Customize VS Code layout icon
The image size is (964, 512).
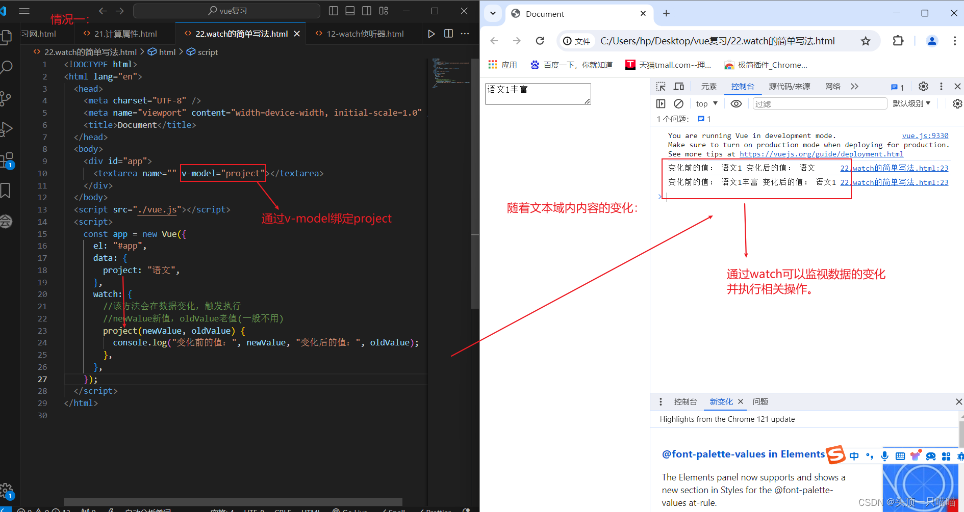coord(384,11)
